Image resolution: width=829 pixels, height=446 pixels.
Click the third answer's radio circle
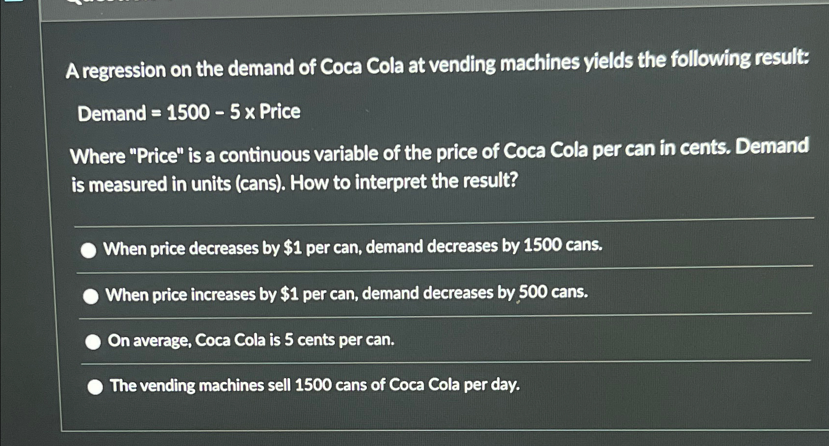click(93, 342)
